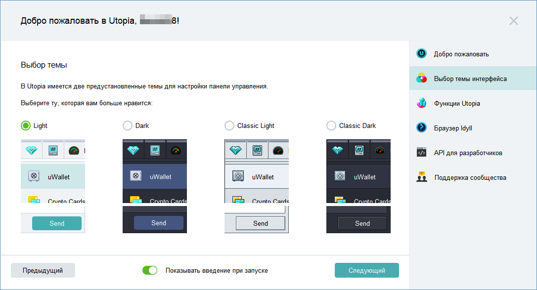Viewport: 537px width, 290px height.
Task: Click the hash monitor icon in Classic Dark preview
Action: click(359, 150)
